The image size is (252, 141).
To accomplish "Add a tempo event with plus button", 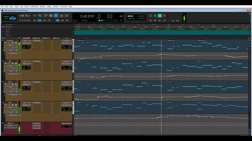I will coord(73,31).
